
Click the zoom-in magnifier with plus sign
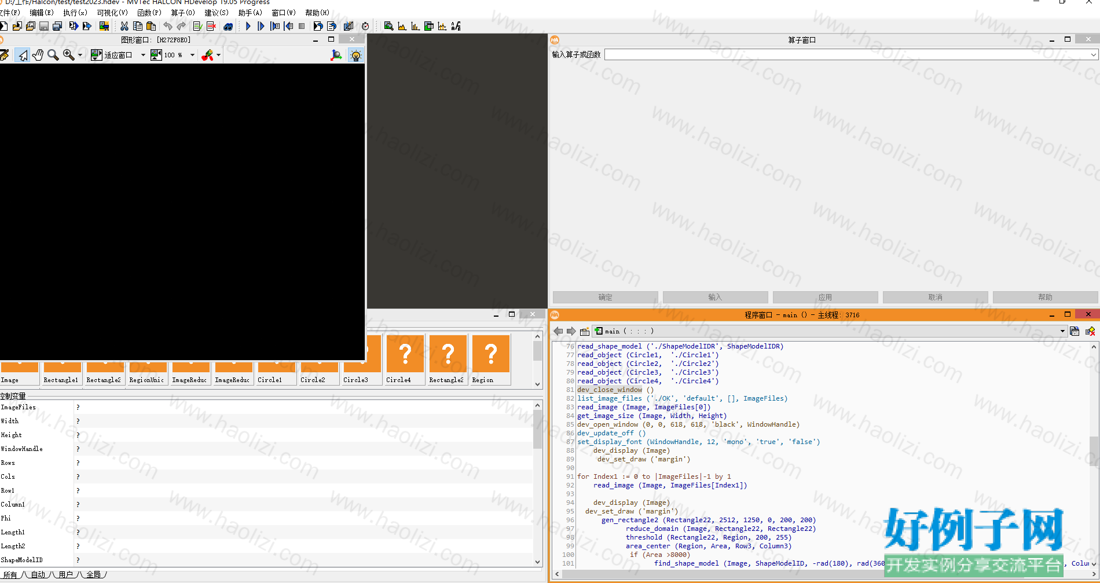click(68, 55)
